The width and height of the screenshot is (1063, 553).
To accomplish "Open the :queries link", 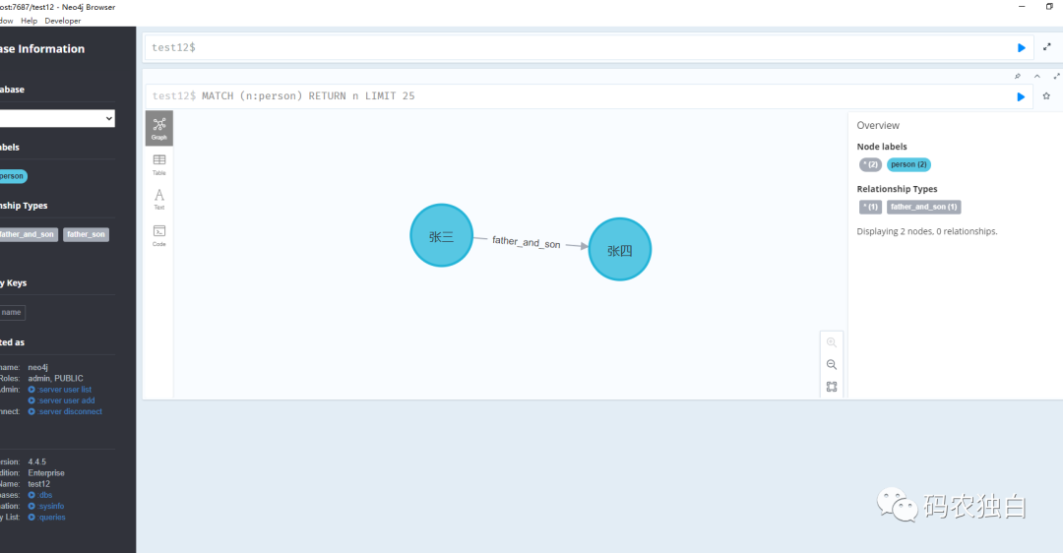I will pos(47,517).
